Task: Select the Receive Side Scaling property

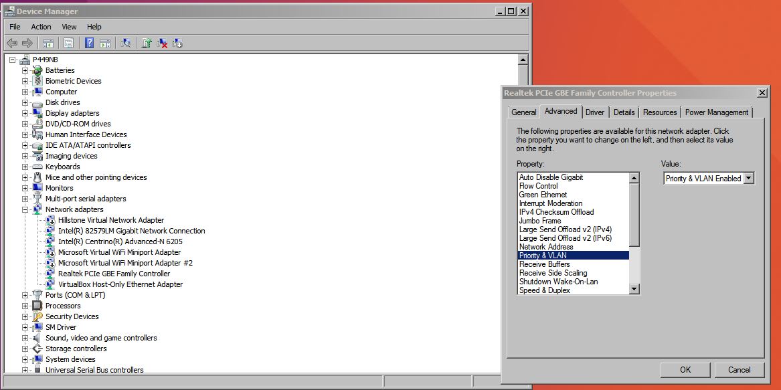Action: point(574,273)
